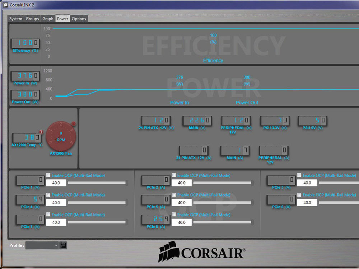Click the PCIe 7 OCP limit slider

pos(98,222)
